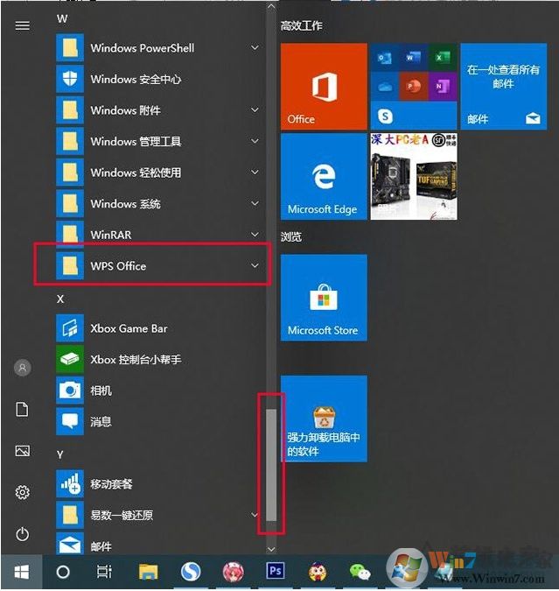Open the 邮件 mail tile
Viewport: 559px width, 591px height.
pos(504,87)
